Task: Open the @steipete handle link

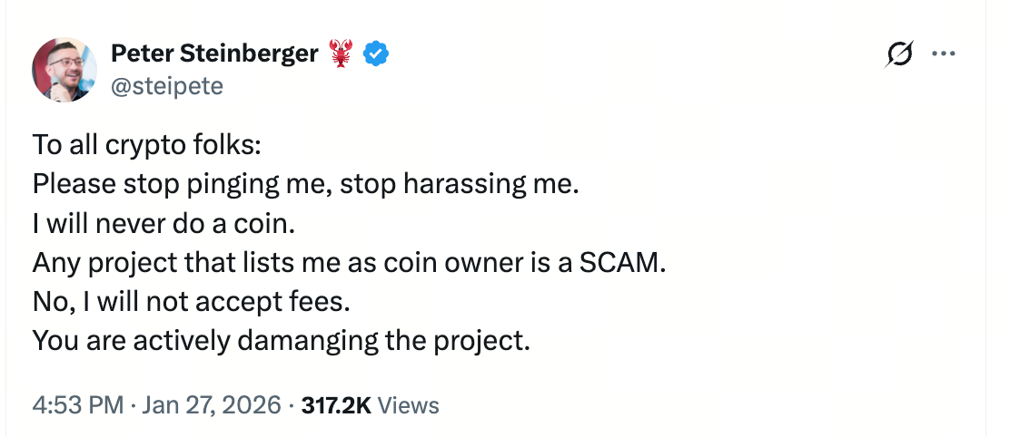Action: pyautogui.click(x=166, y=85)
